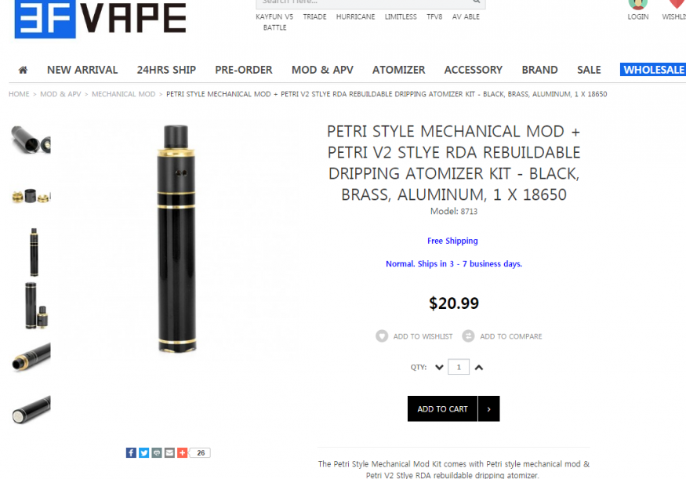Open the MOD & APV menu
The height and width of the screenshot is (479, 686).
tap(322, 70)
